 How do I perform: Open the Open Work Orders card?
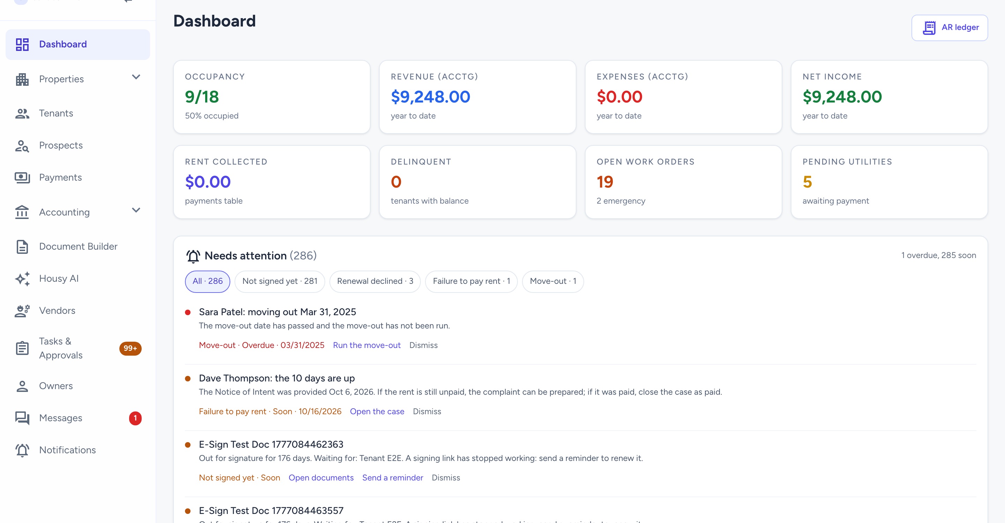coord(683,182)
